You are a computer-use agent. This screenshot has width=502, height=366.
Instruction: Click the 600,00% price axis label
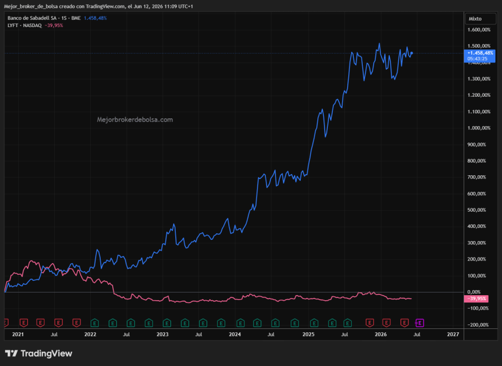point(477,194)
